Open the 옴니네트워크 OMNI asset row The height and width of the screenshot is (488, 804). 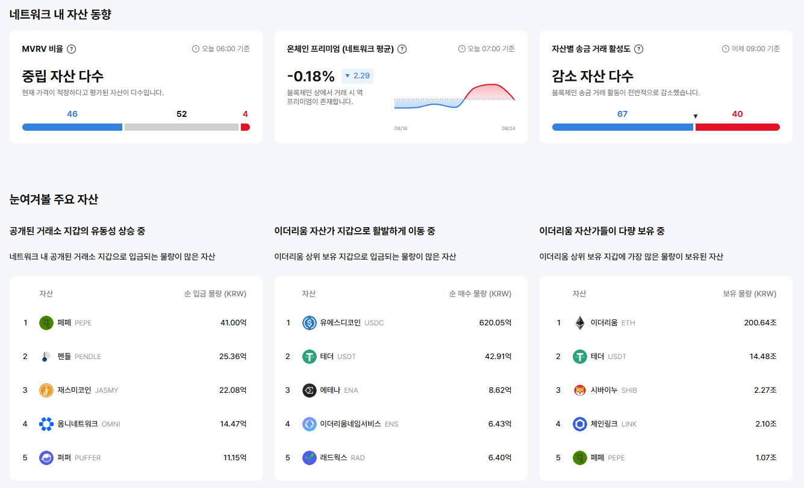click(x=136, y=424)
